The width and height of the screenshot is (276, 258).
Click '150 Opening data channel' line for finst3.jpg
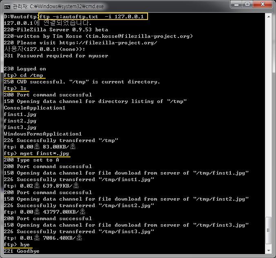[126, 225]
